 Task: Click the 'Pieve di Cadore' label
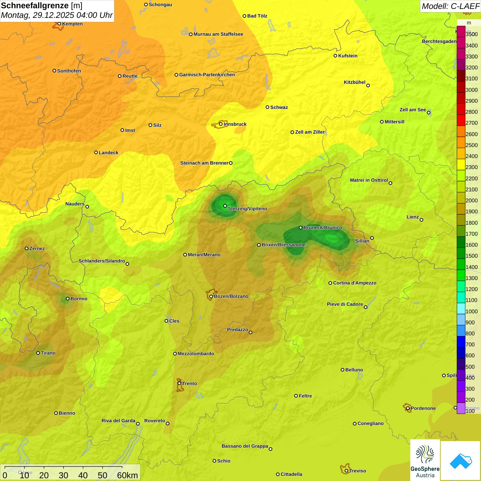(x=345, y=304)
